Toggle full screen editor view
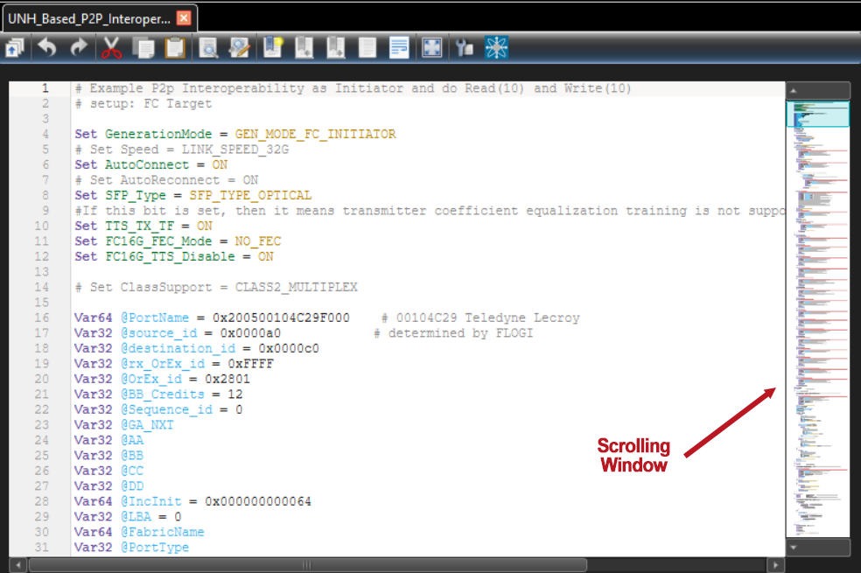The width and height of the screenshot is (861, 573). tap(432, 48)
